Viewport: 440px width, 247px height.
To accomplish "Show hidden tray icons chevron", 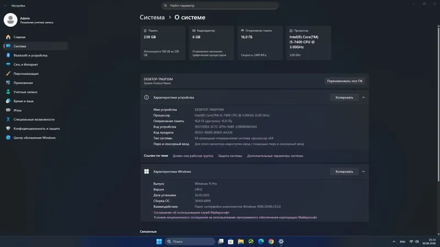I will pos(394,242).
